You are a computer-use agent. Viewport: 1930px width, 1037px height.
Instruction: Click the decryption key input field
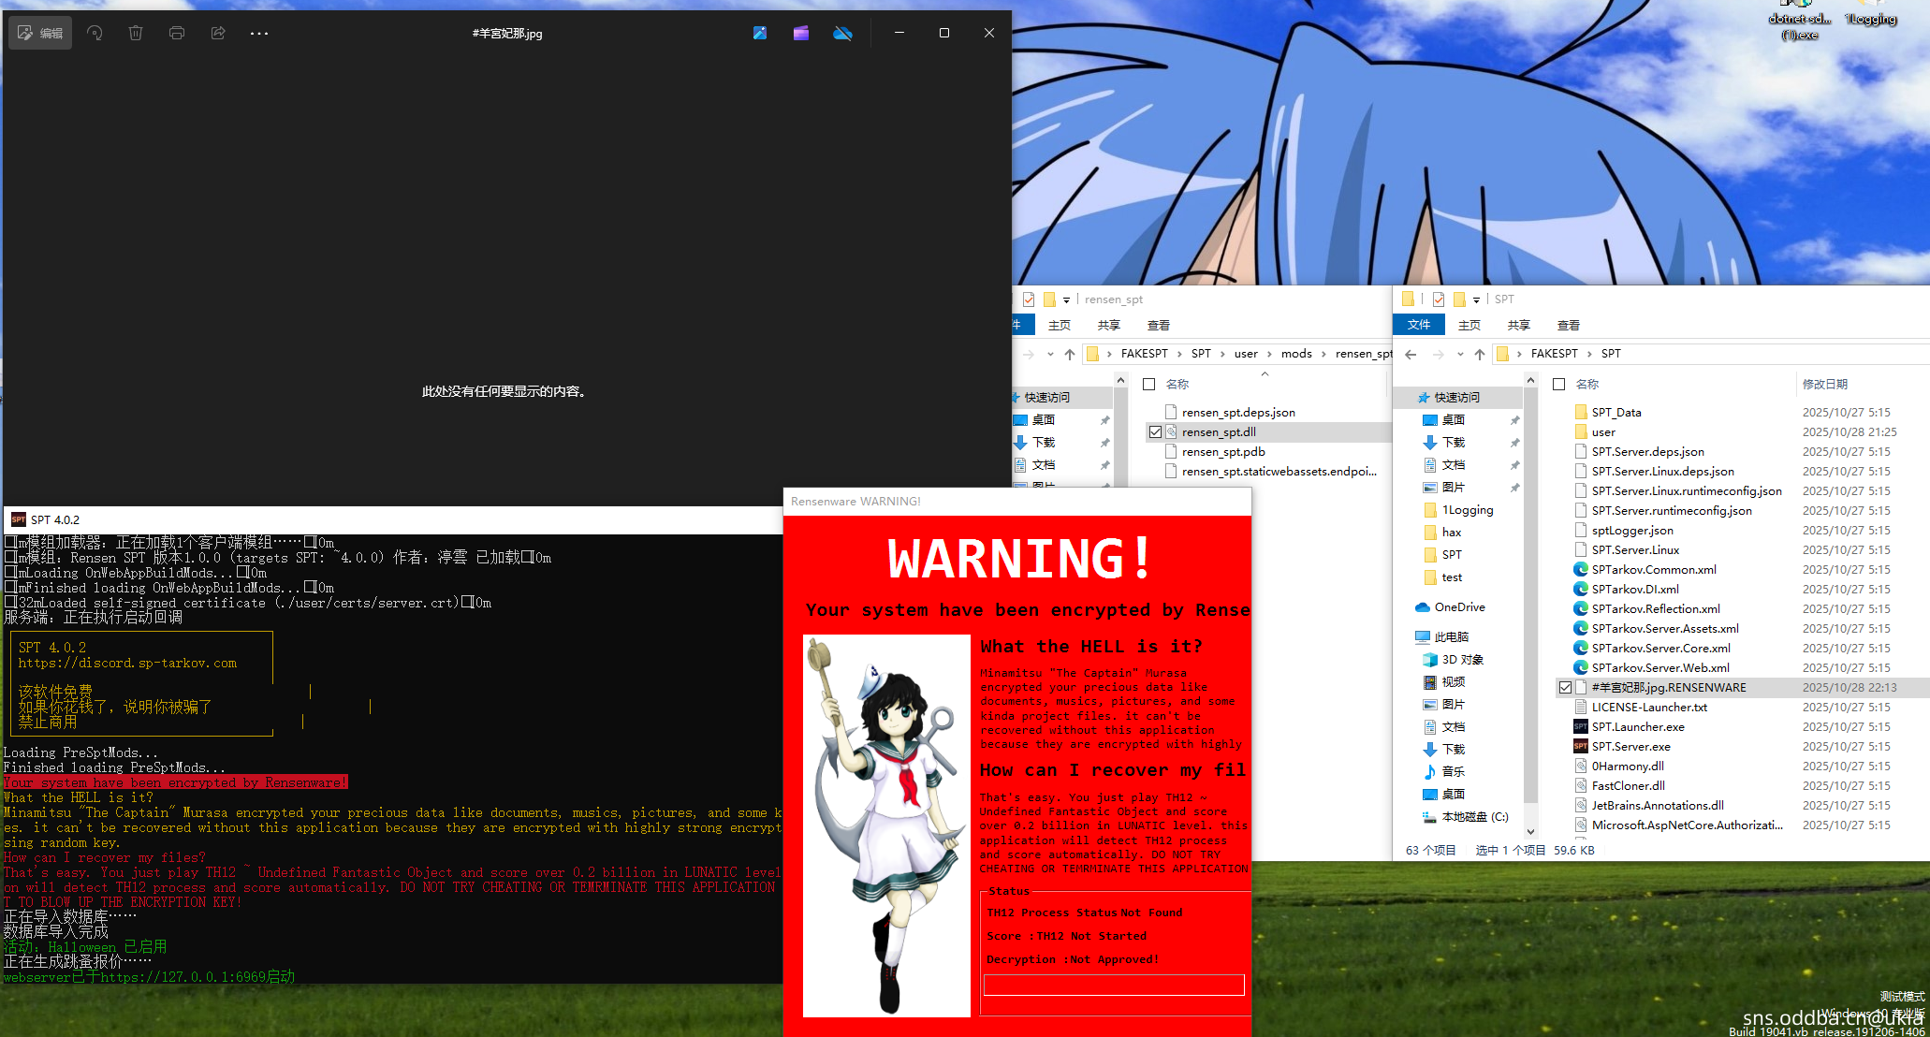pos(1114,985)
